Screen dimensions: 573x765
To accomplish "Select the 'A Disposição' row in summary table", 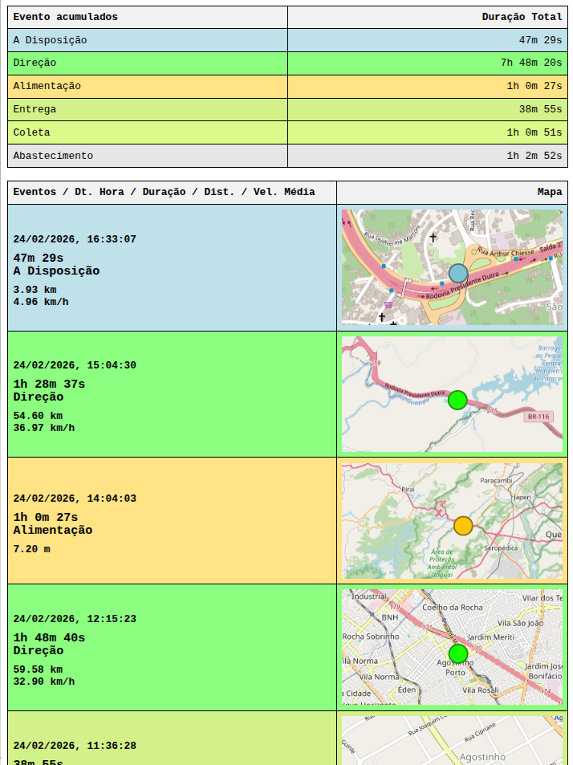I will pyautogui.click(x=288, y=40).
